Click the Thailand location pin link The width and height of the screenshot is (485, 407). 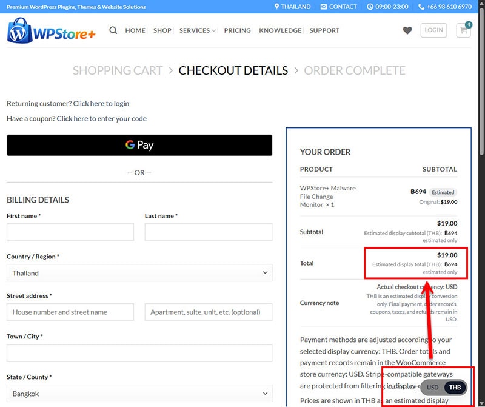[292, 7]
